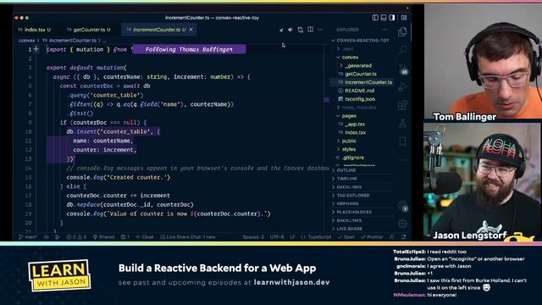542x305 pixels.
Task: Expand the TIMELINE section
Action: (362, 179)
